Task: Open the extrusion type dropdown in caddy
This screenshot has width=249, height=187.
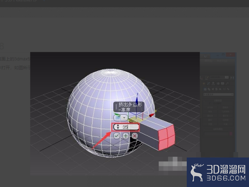Action: pos(120,118)
